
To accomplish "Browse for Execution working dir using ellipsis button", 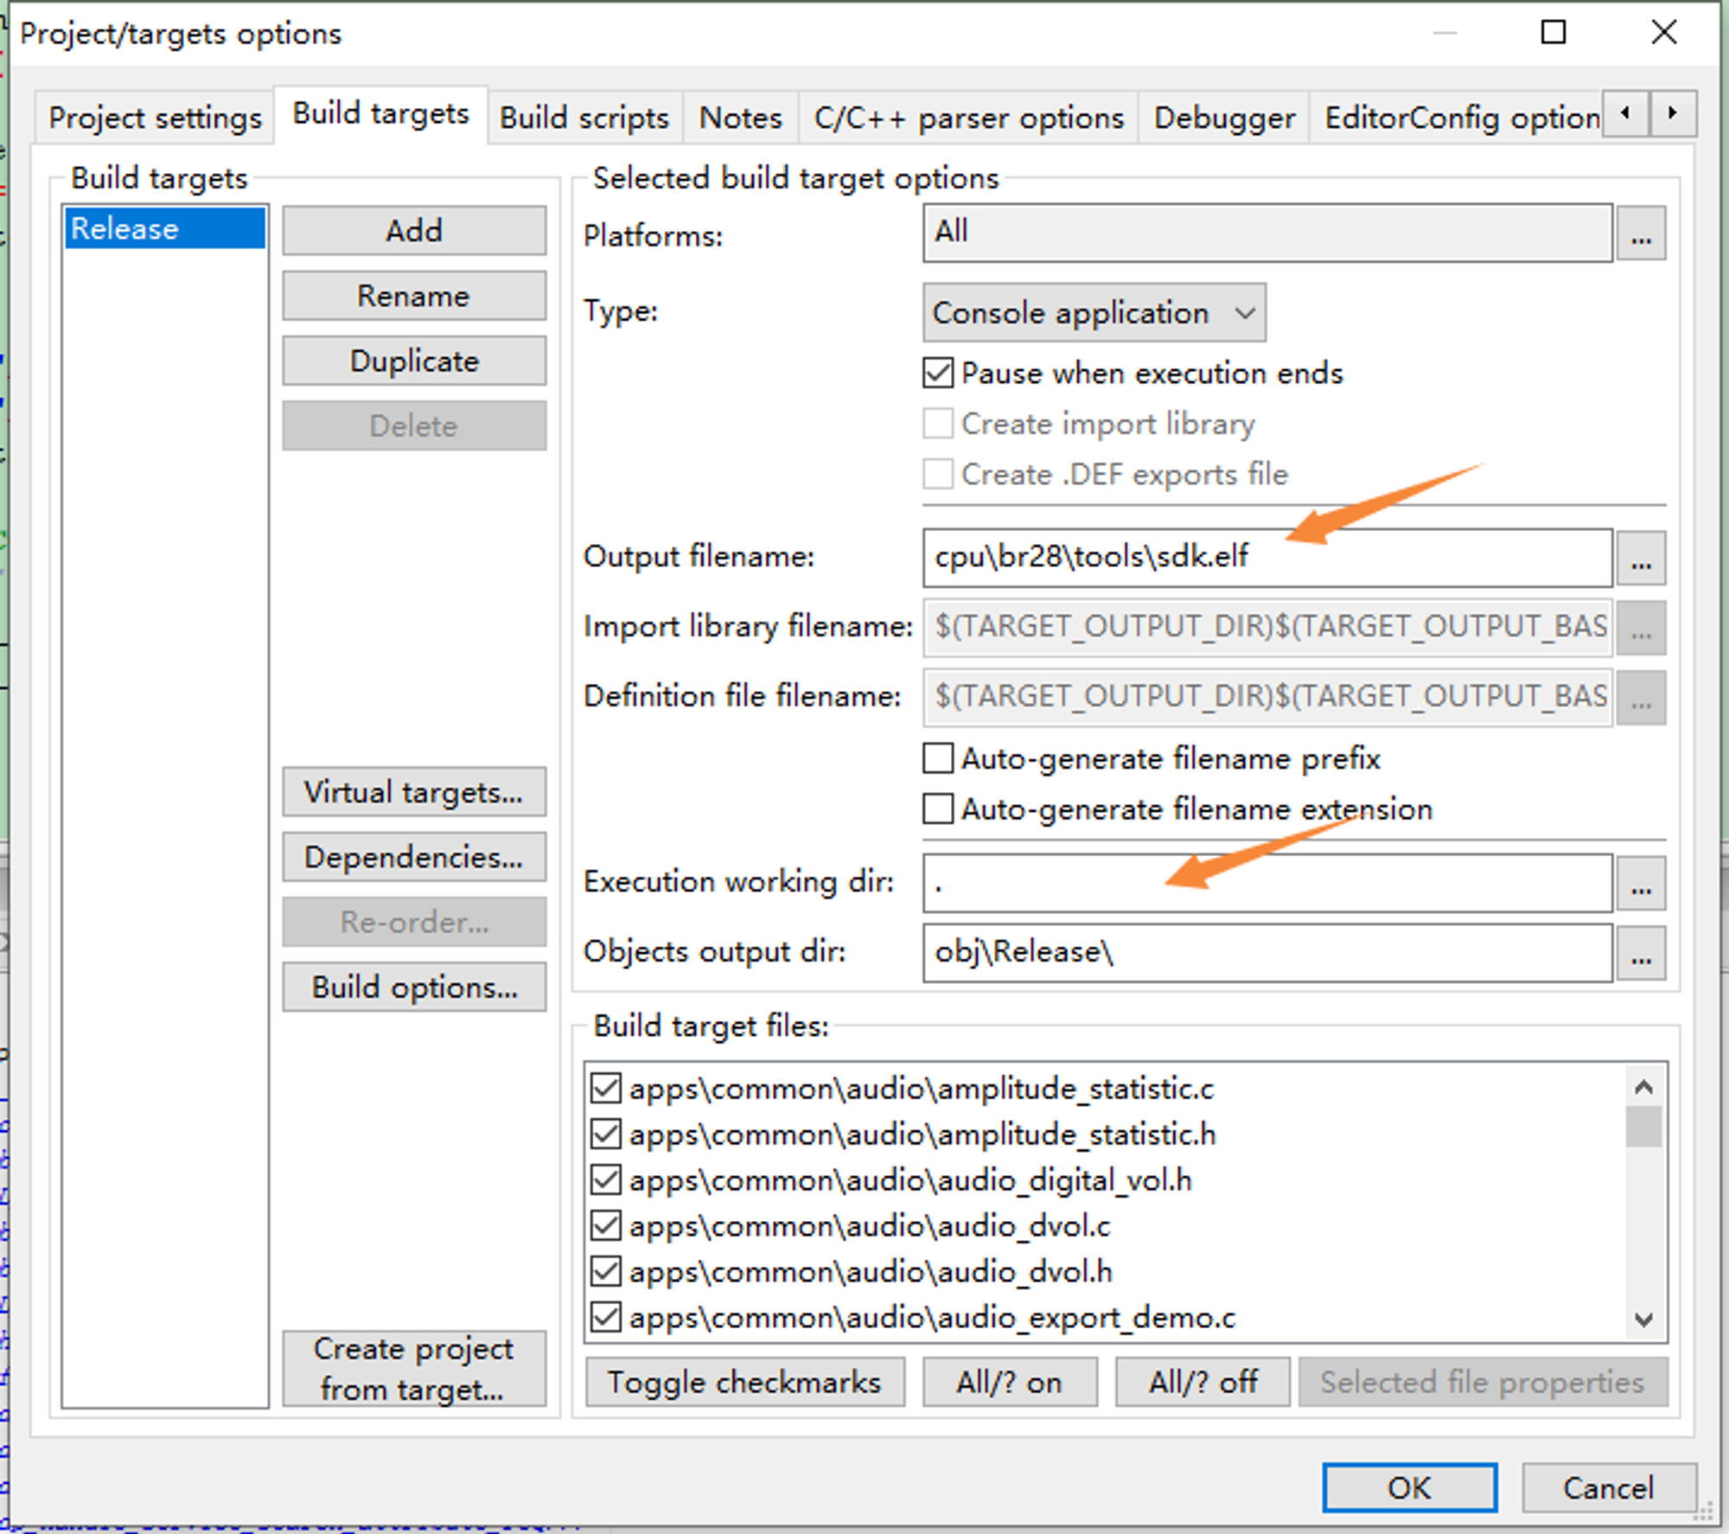I will [x=1641, y=883].
